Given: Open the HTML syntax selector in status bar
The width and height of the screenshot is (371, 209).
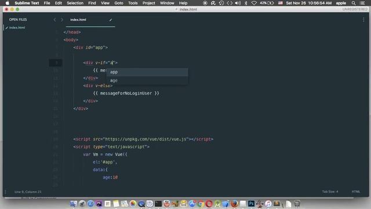Looking at the screenshot, I should coord(356,192).
